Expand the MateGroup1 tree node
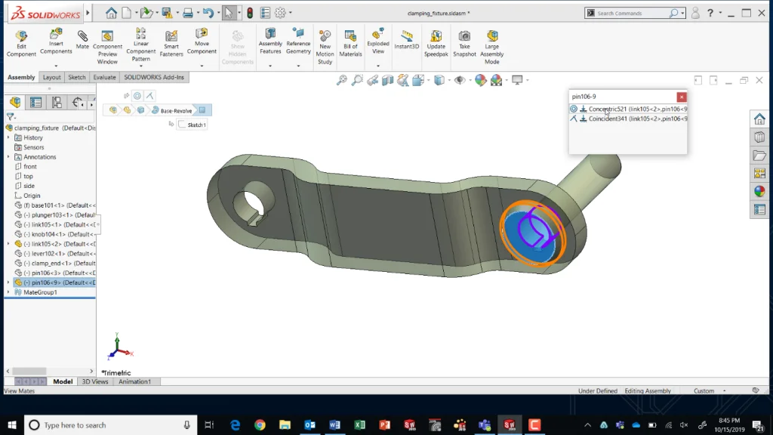773x435 pixels. coord(8,292)
